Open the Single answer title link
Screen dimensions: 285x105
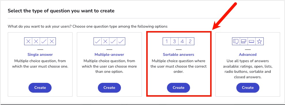point(40,54)
